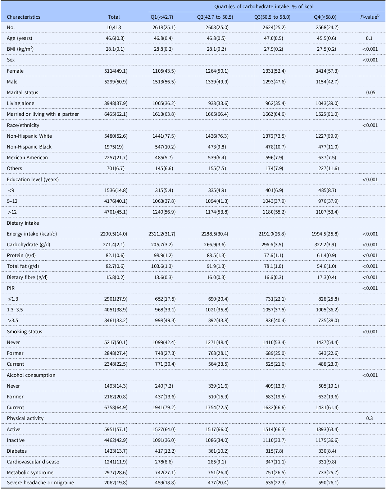Click the Dietary fibre (g/d) label
The image size is (386, 489).
(x=27, y=277)
